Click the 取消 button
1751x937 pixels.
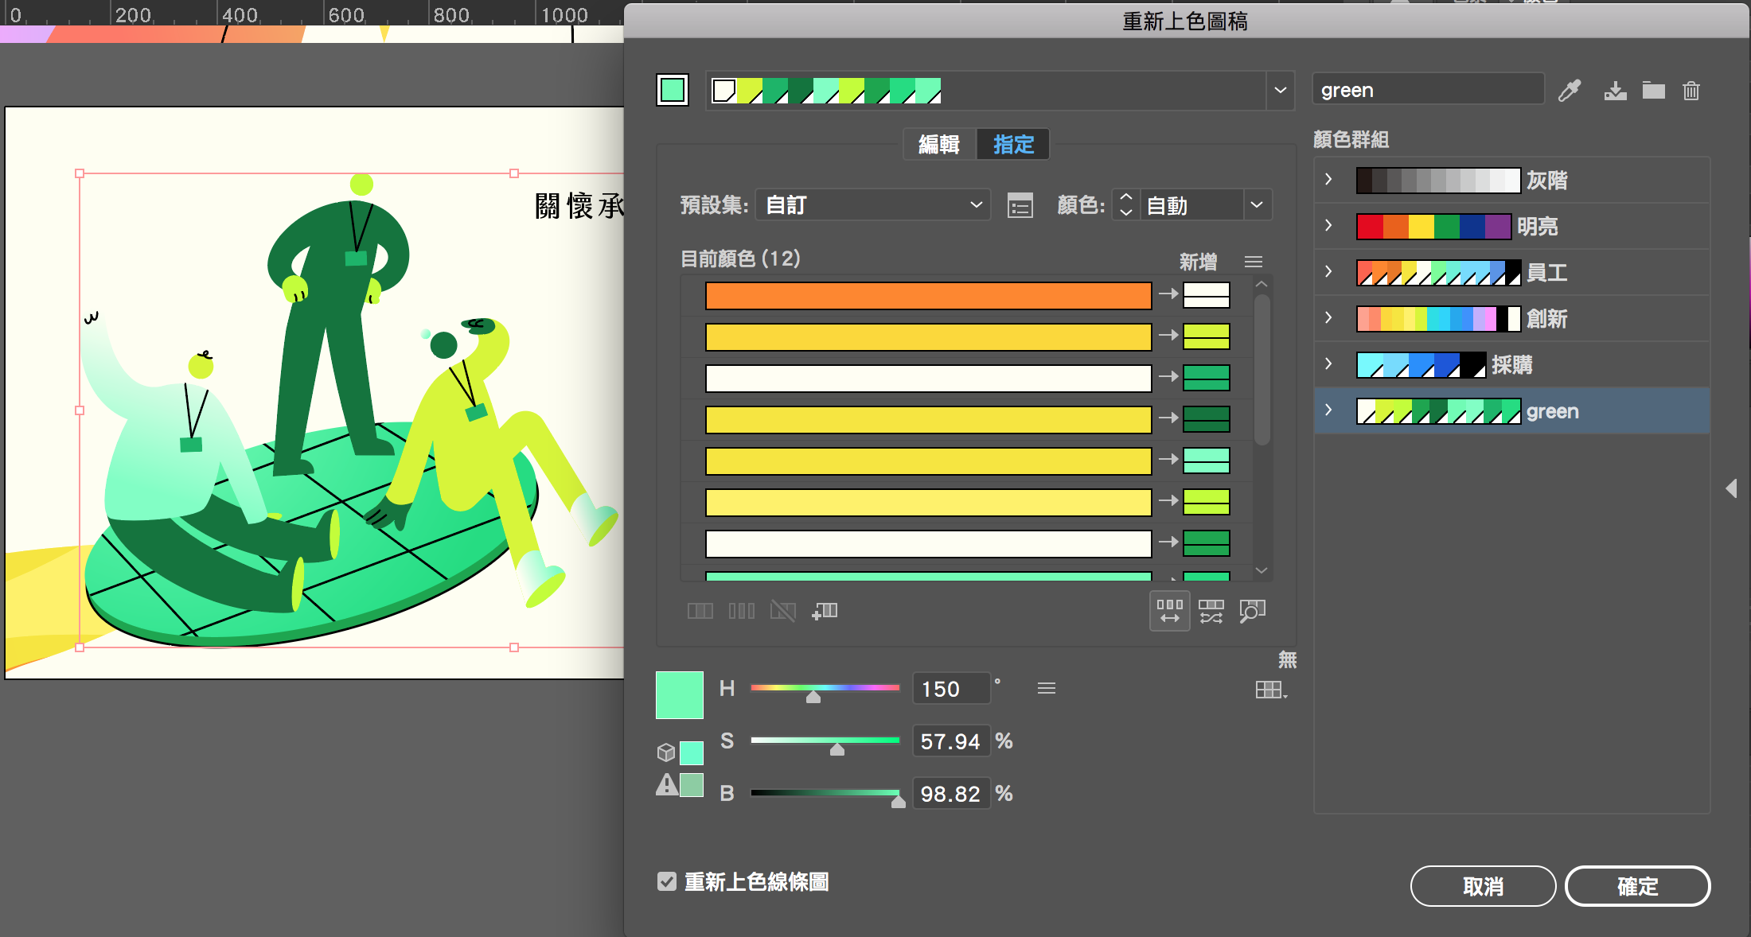(1483, 886)
